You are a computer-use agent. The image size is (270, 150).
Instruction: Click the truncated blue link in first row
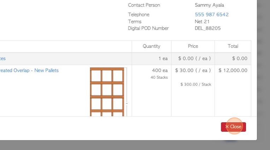(x=3, y=58)
